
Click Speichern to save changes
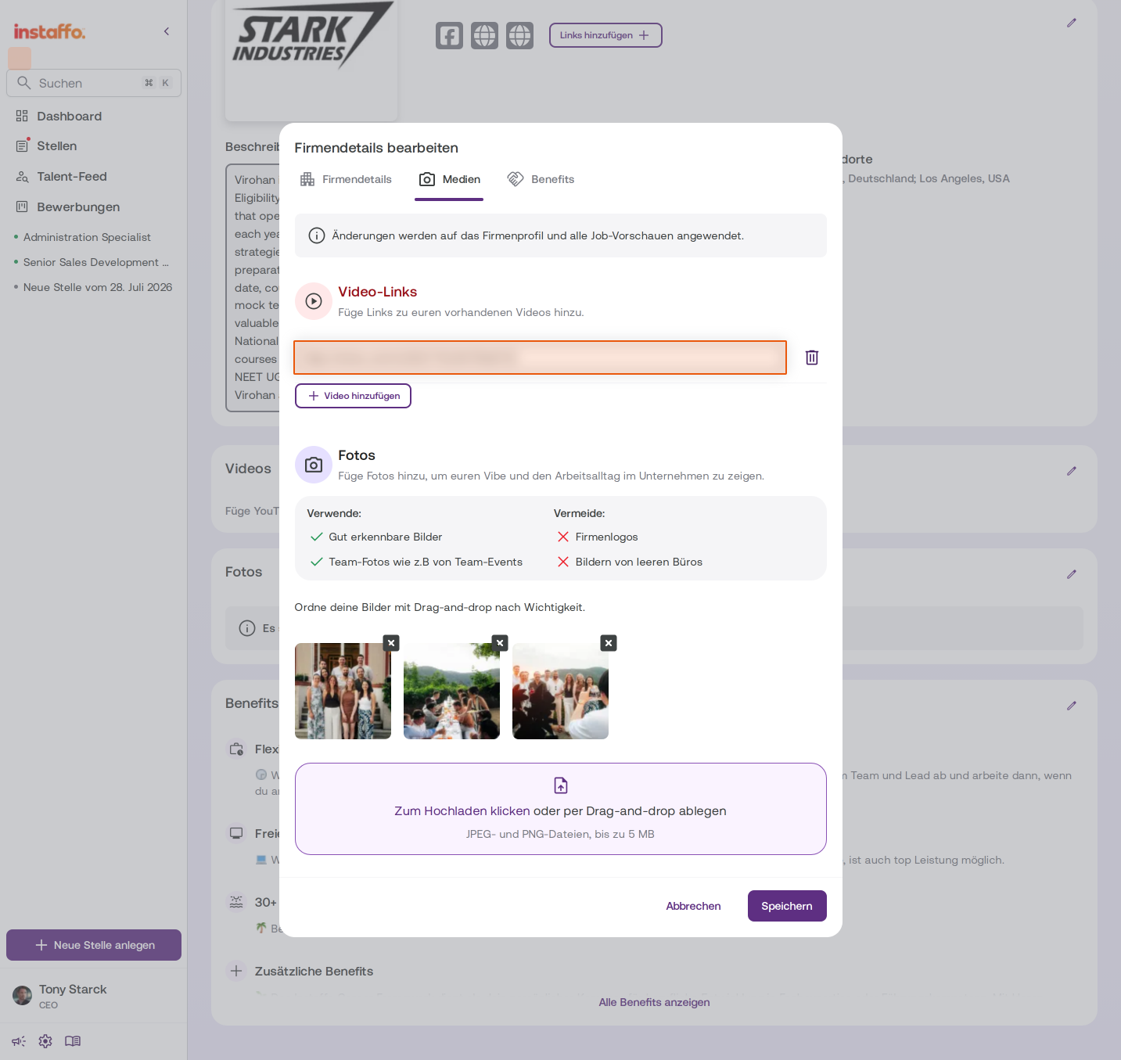[x=787, y=906]
